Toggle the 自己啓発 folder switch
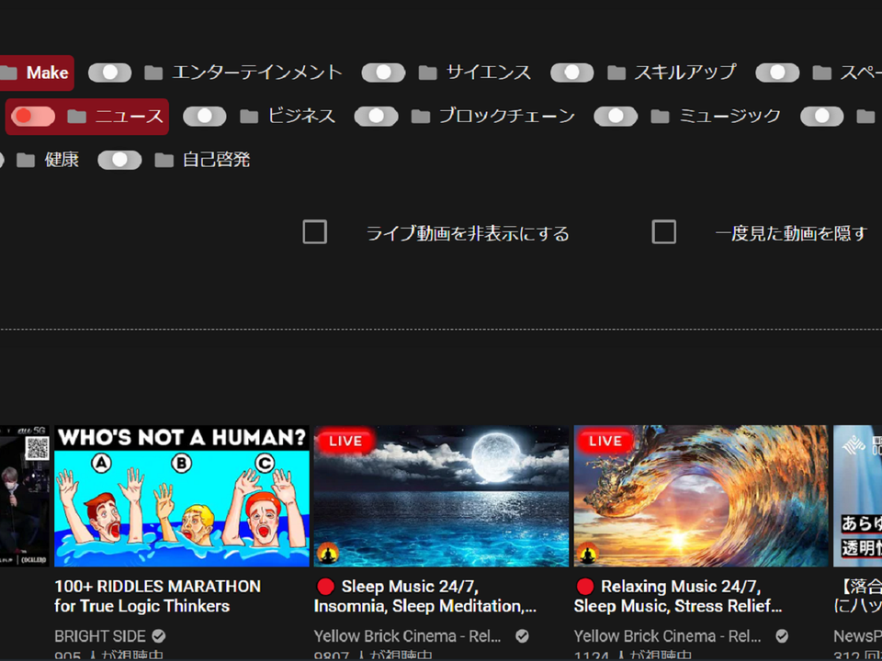Image resolution: width=882 pixels, height=661 pixels. click(x=119, y=160)
